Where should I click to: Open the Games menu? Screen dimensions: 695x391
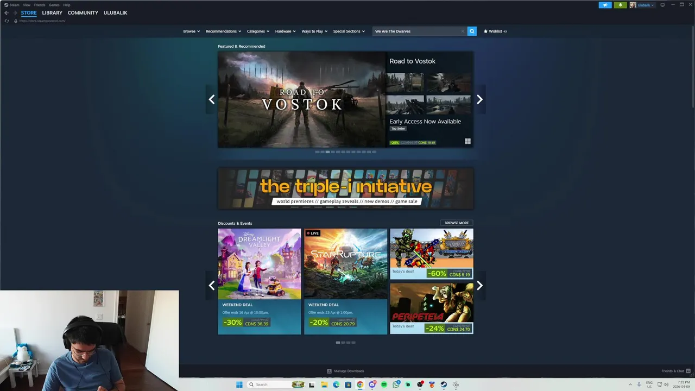click(54, 5)
